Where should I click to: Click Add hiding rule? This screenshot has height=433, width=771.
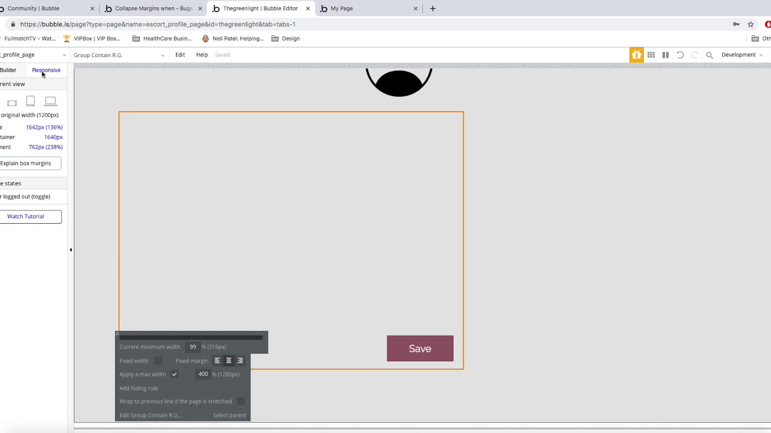[x=139, y=388]
